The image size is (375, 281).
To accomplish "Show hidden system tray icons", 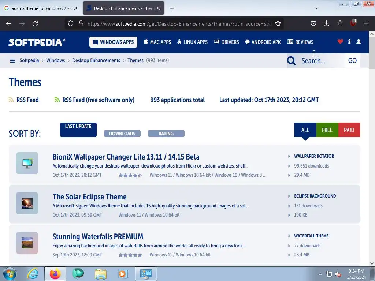I will pyautogui.click(x=320, y=274).
